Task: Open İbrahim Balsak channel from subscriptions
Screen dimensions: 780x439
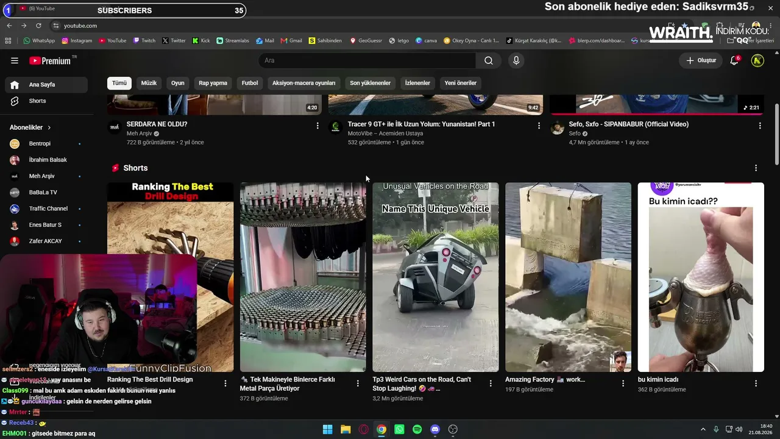Action: (x=46, y=160)
